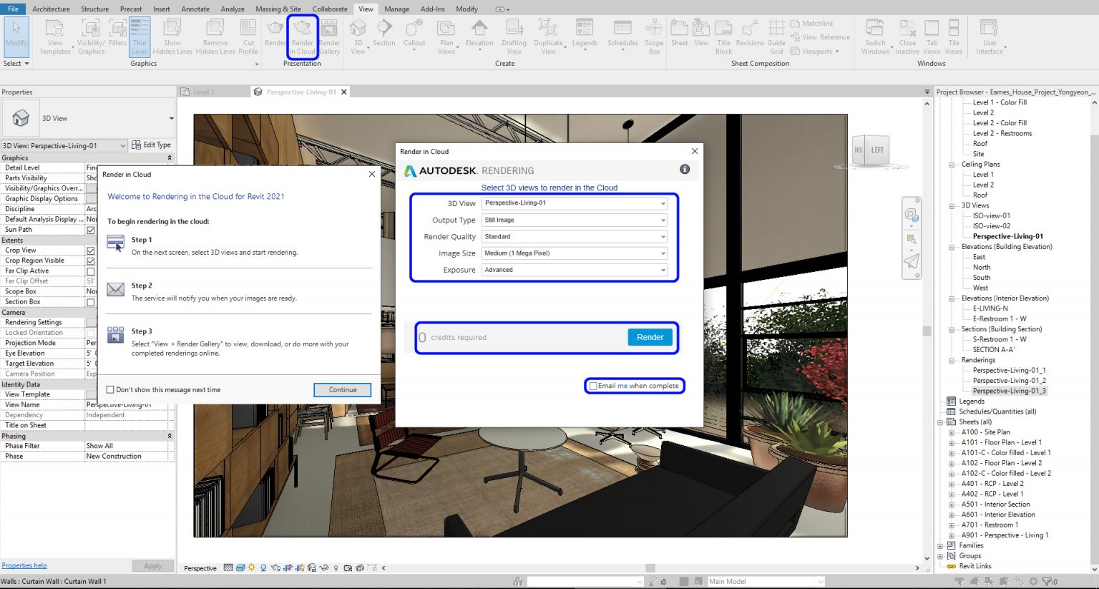This screenshot has height=589, width=1099.
Task: Click the Manage ribbon tab
Action: 397,9
